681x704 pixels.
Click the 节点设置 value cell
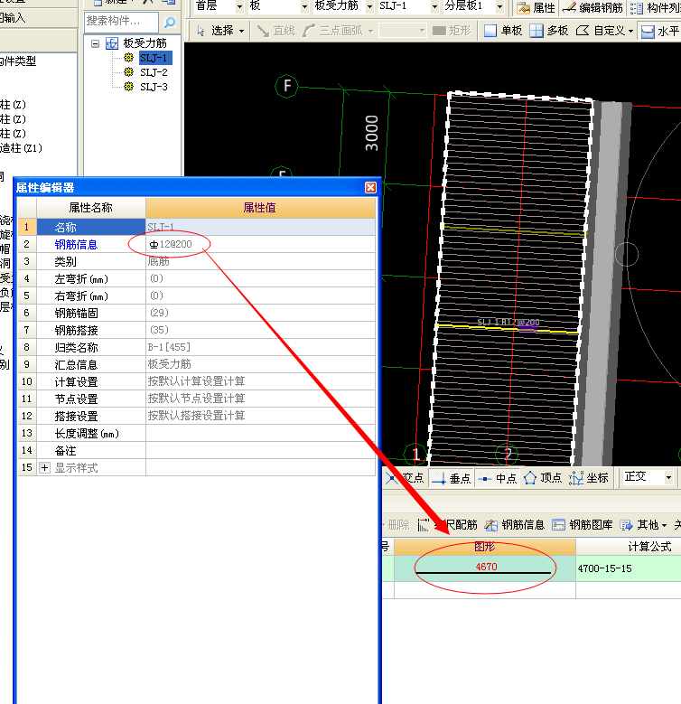pyautogui.click(x=260, y=399)
